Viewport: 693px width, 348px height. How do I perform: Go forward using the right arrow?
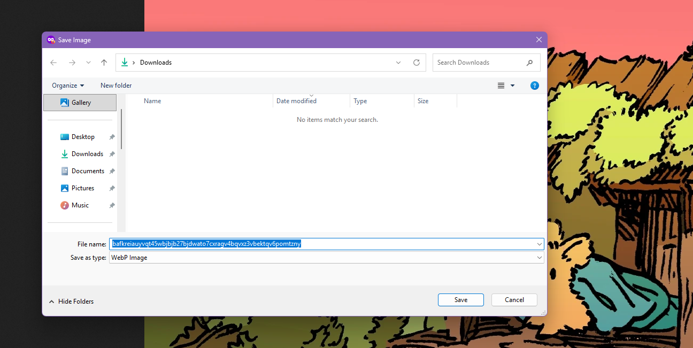pos(72,63)
